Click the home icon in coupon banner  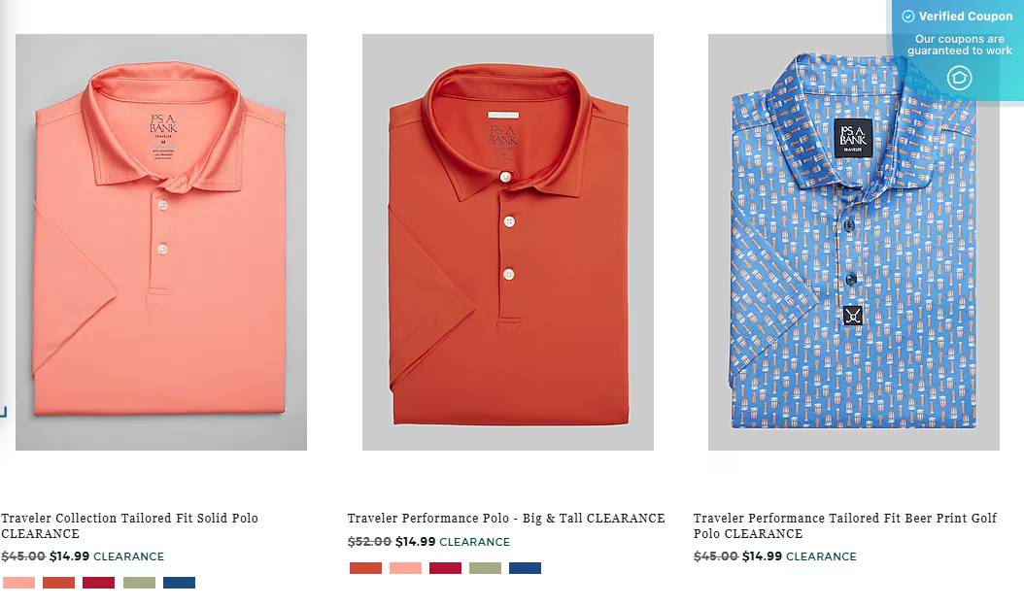(x=959, y=78)
